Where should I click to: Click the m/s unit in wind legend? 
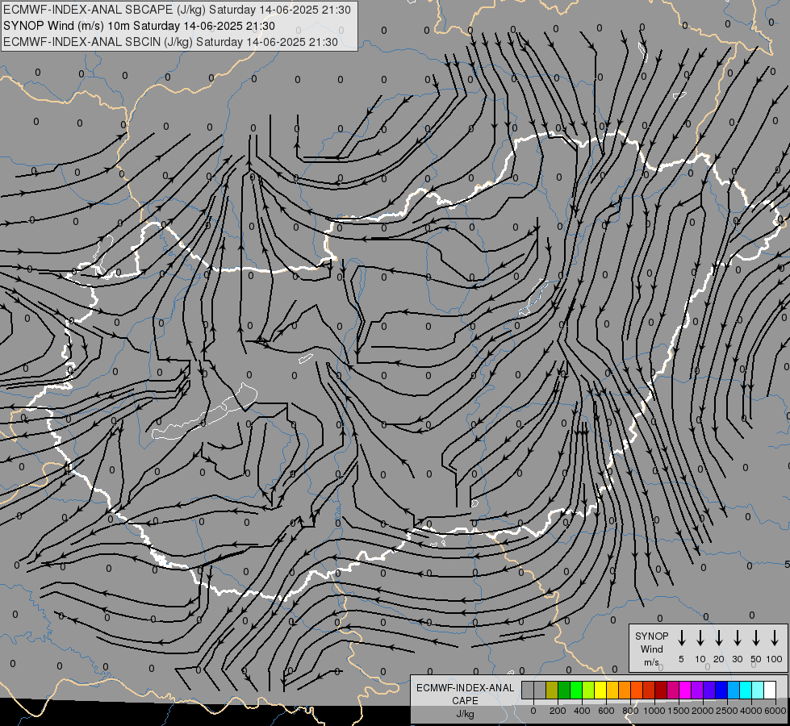[x=651, y=662]
